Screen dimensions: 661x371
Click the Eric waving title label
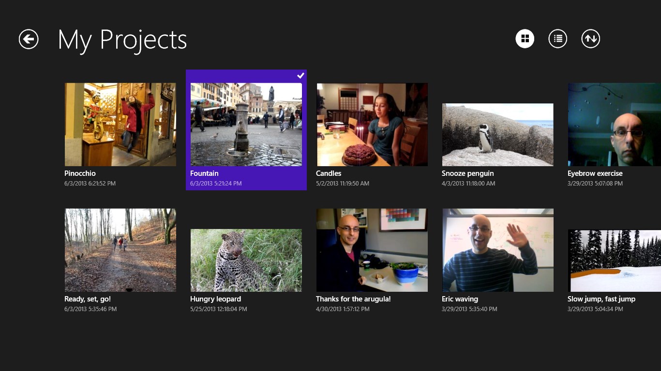coord(460,299)
